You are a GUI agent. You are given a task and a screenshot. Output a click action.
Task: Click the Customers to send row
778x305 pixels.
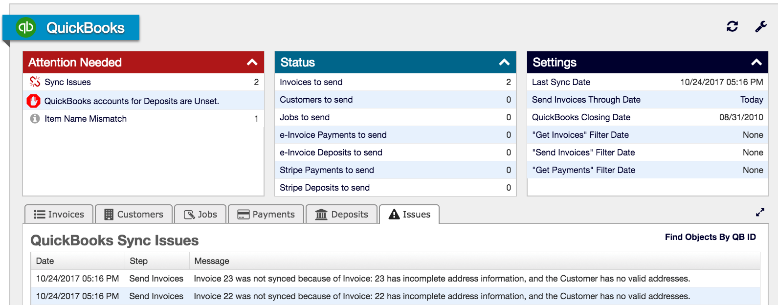(x=395, y=100)
